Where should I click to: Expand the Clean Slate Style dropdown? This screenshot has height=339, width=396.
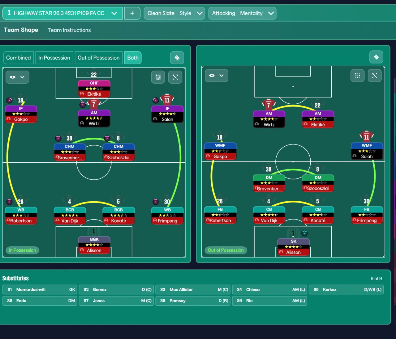[x=174, y=13]
